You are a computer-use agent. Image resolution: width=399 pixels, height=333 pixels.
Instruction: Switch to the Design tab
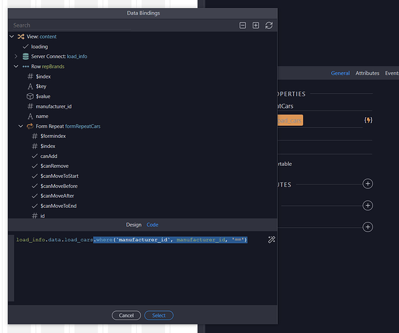[x=134, y=225]
